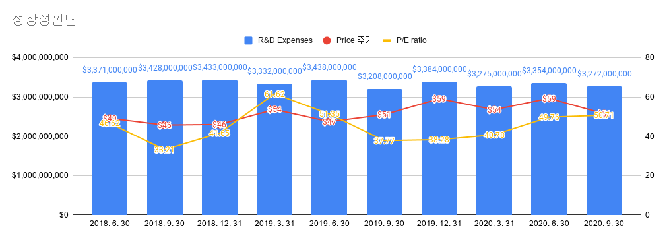The width and height of the screenshot is (671, 240).
Task: Click the blue R&D Expenses legend swatch
Action: [x=249, y=41]
